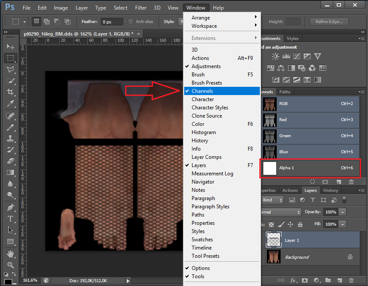Toggle Adjustments panel in Window menu

222,66
